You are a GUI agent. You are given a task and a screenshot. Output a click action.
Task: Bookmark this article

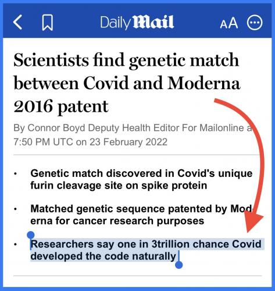tap(48, 22)
